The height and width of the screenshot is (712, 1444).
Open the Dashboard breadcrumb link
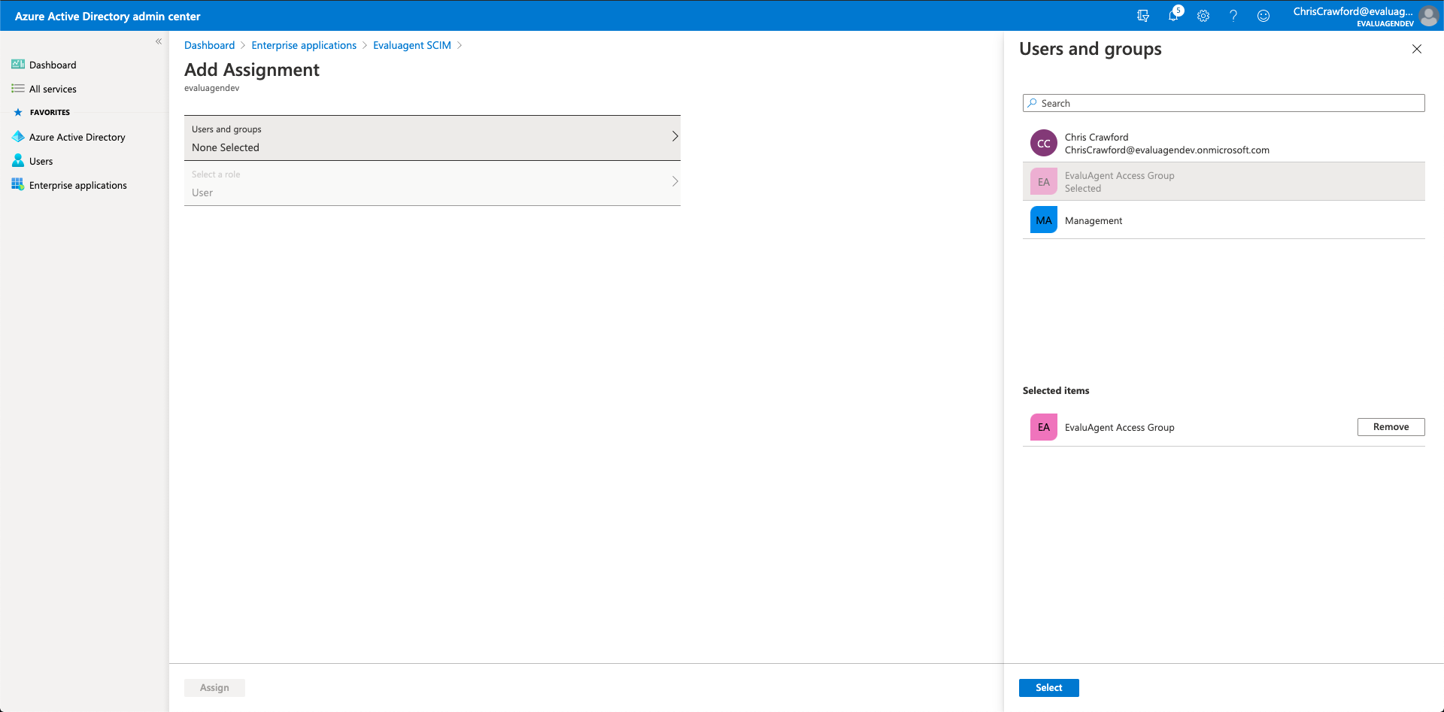(x=210, y=45)
